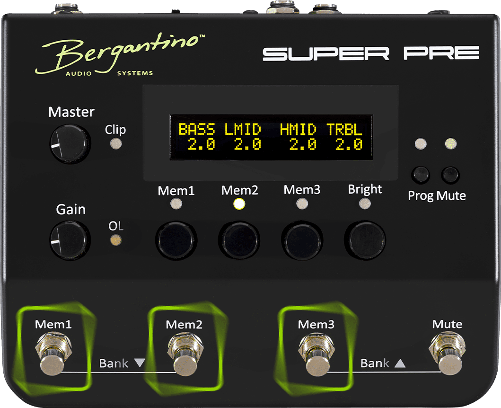Screen dimensions: 501x408
Task: Tap the small Mute panel button
Action: coord(450,175)
